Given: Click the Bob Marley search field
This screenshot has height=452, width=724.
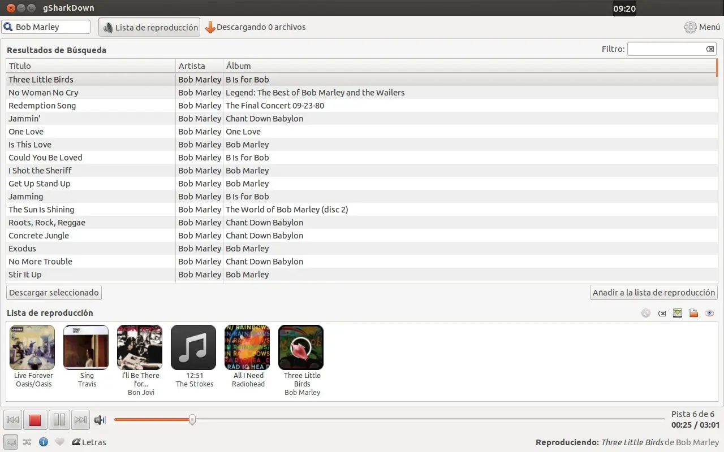Looking at the screenshot, I should click(x=46, y=27).
